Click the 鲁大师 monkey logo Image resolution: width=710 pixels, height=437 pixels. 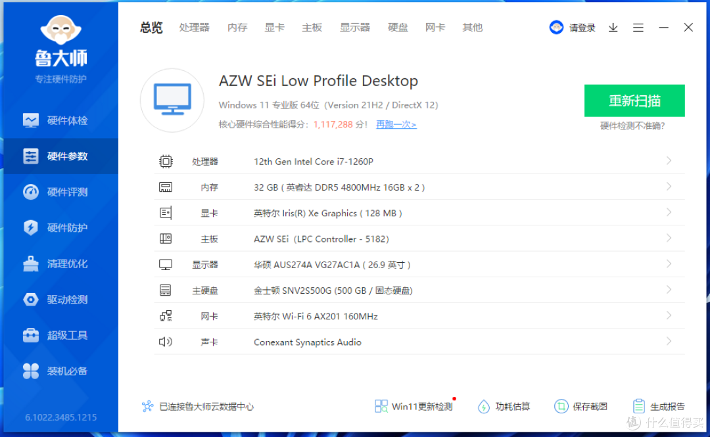coord(60,30)
